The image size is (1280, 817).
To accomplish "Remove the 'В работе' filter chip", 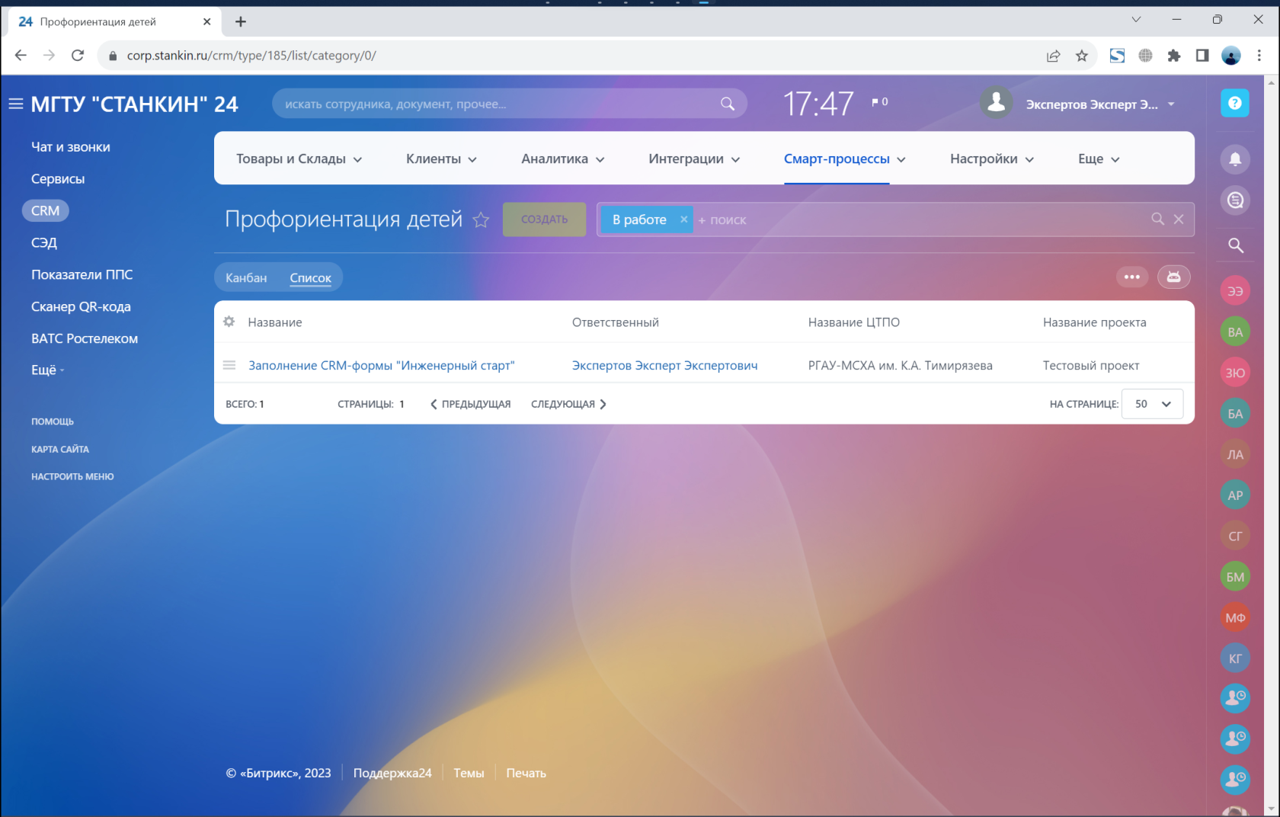I will (x=683, y=219).
